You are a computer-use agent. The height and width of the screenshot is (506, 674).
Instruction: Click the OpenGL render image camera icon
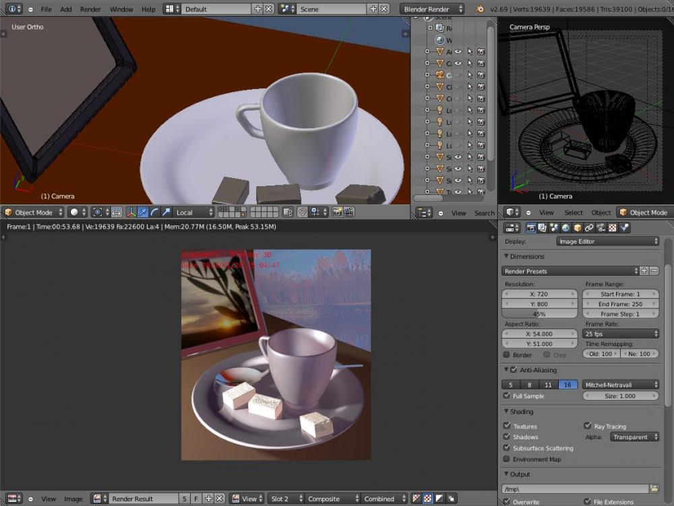(x=337, y=212)
